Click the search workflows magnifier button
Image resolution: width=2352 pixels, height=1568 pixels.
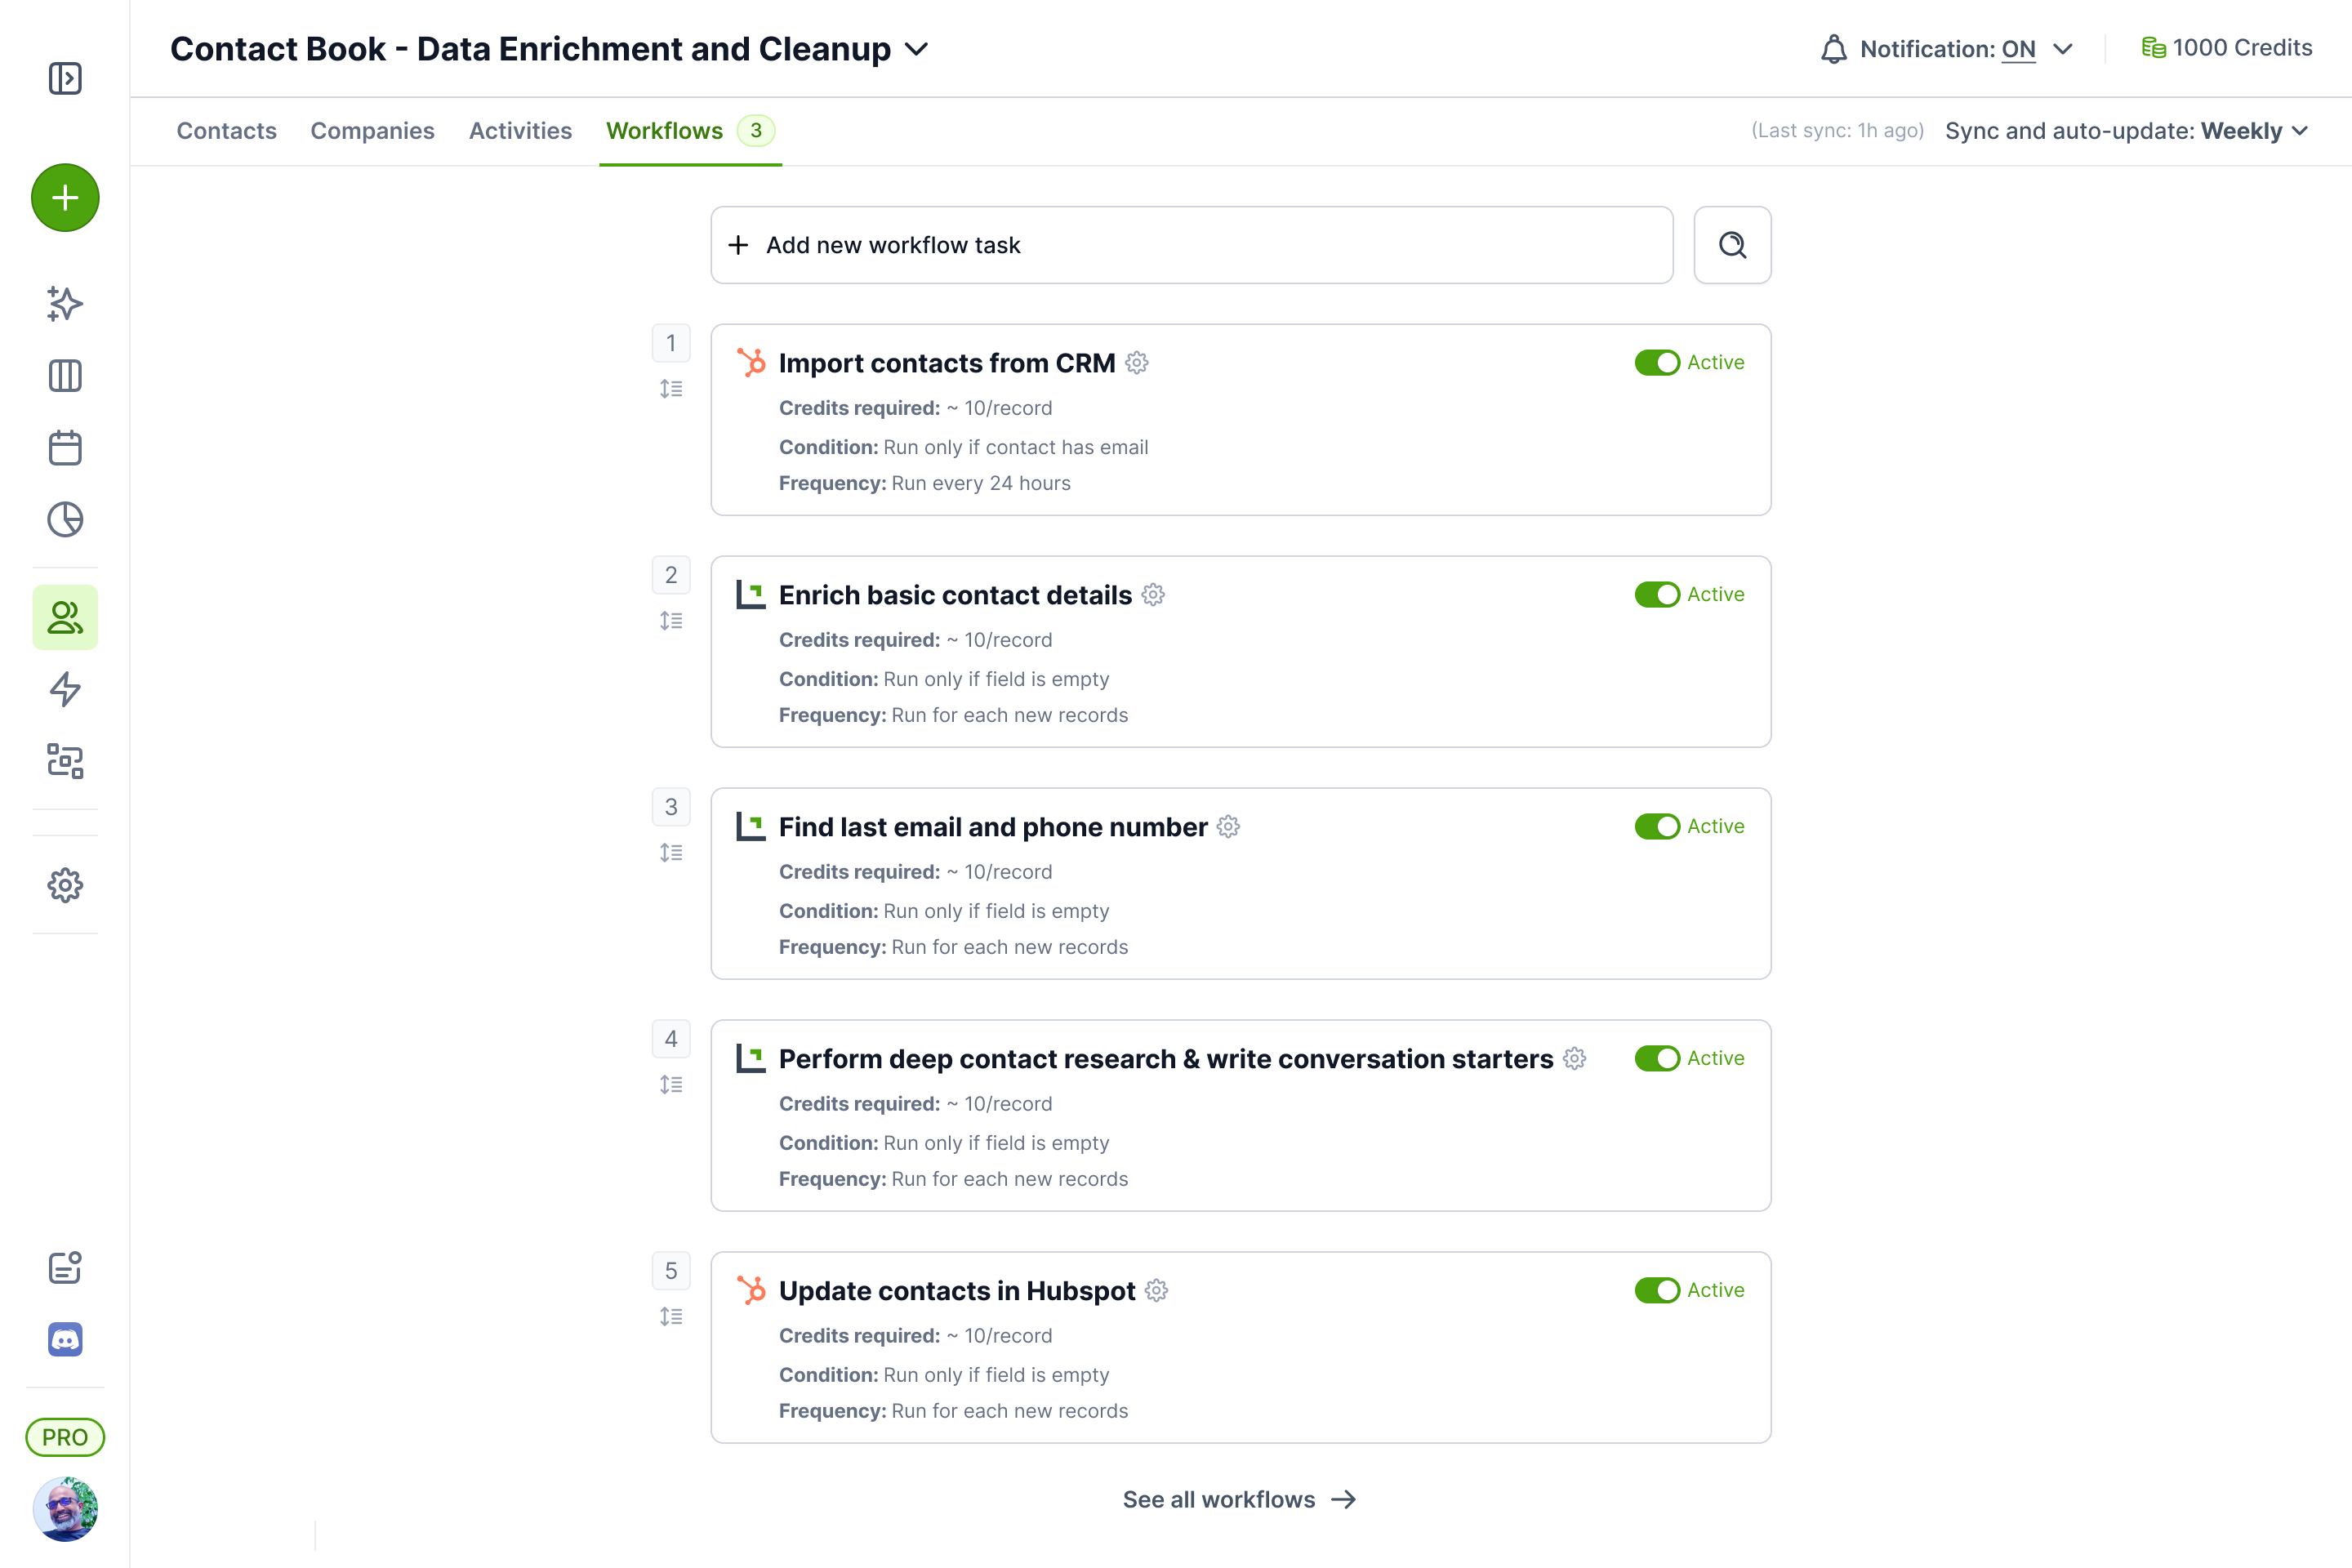(x=1732, y=245)
